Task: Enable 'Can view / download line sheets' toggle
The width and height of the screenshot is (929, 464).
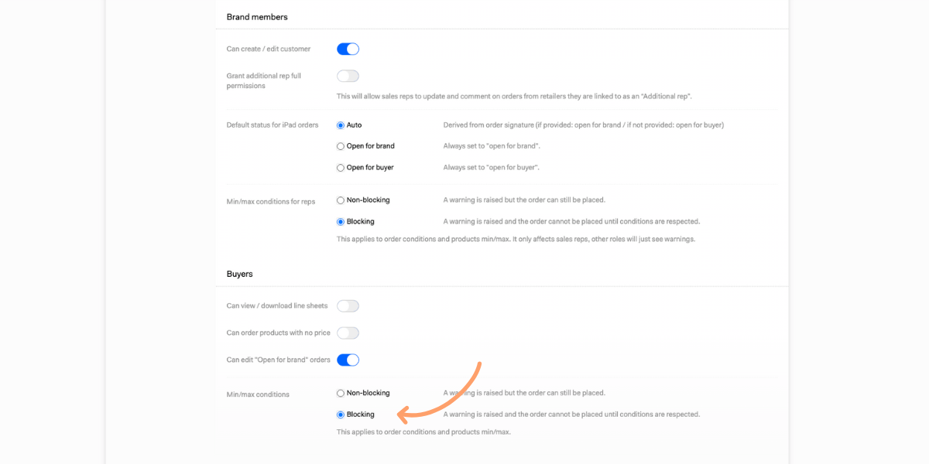Action: [x=348, y=306]
